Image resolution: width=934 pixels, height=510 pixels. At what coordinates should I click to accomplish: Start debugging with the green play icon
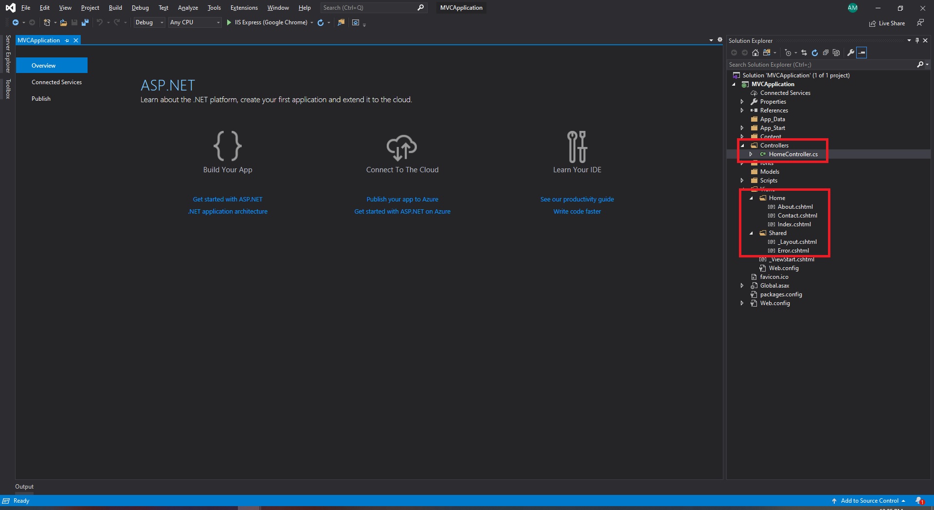pos(229,22)
